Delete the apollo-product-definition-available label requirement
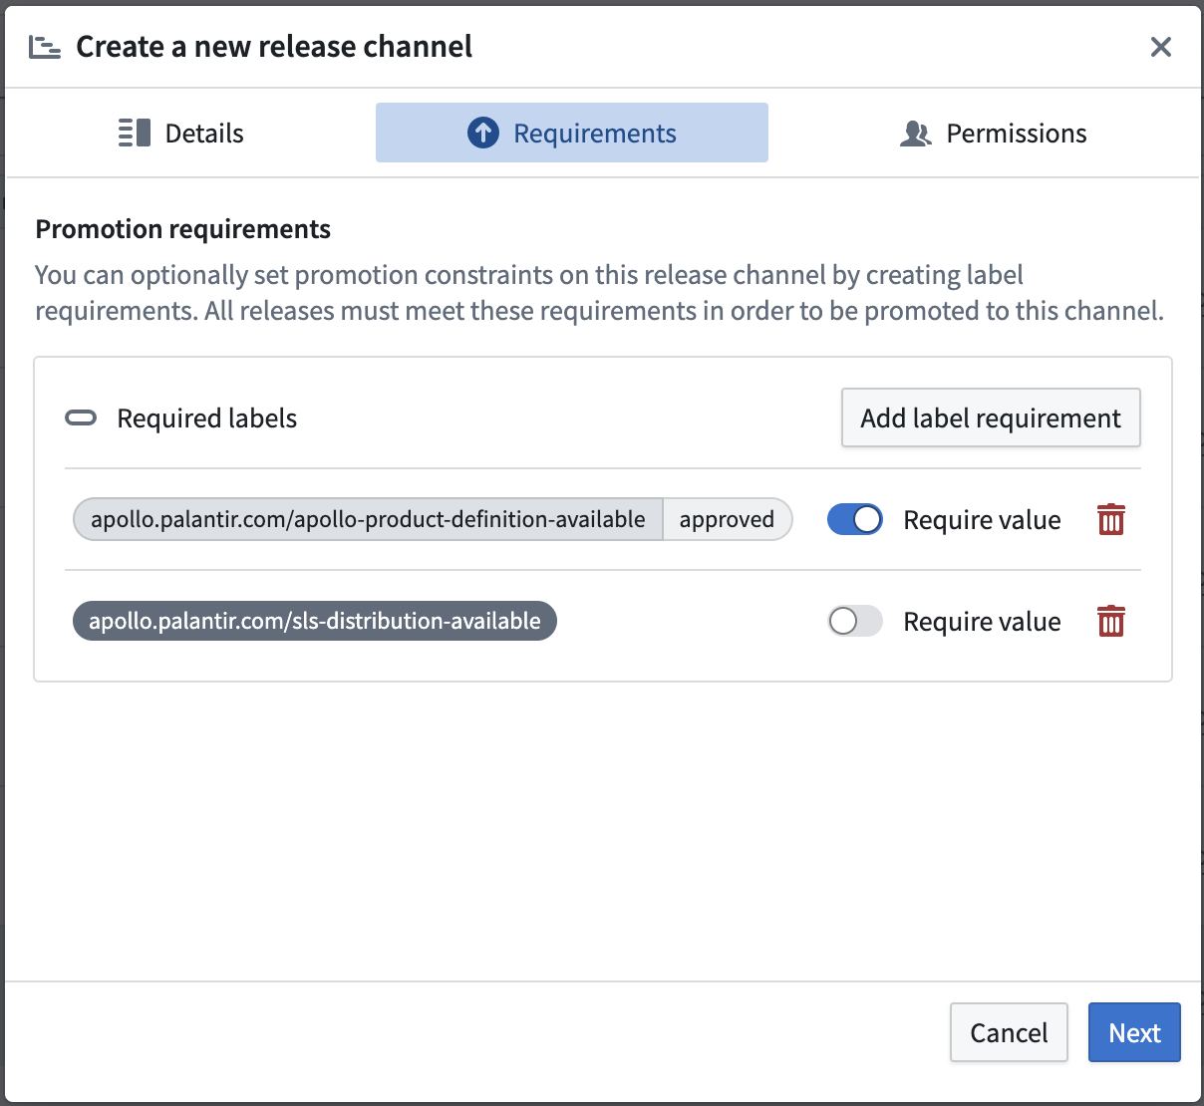The width and height of the screenshot is (1204, 1106). point(1110,520)
